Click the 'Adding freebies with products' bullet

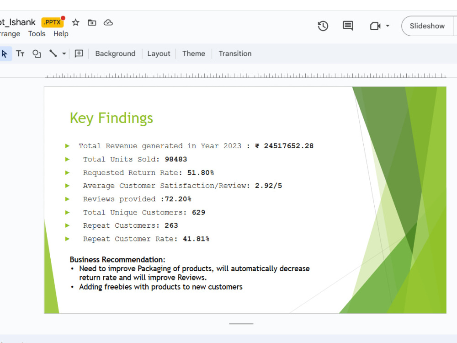[160, 287]
